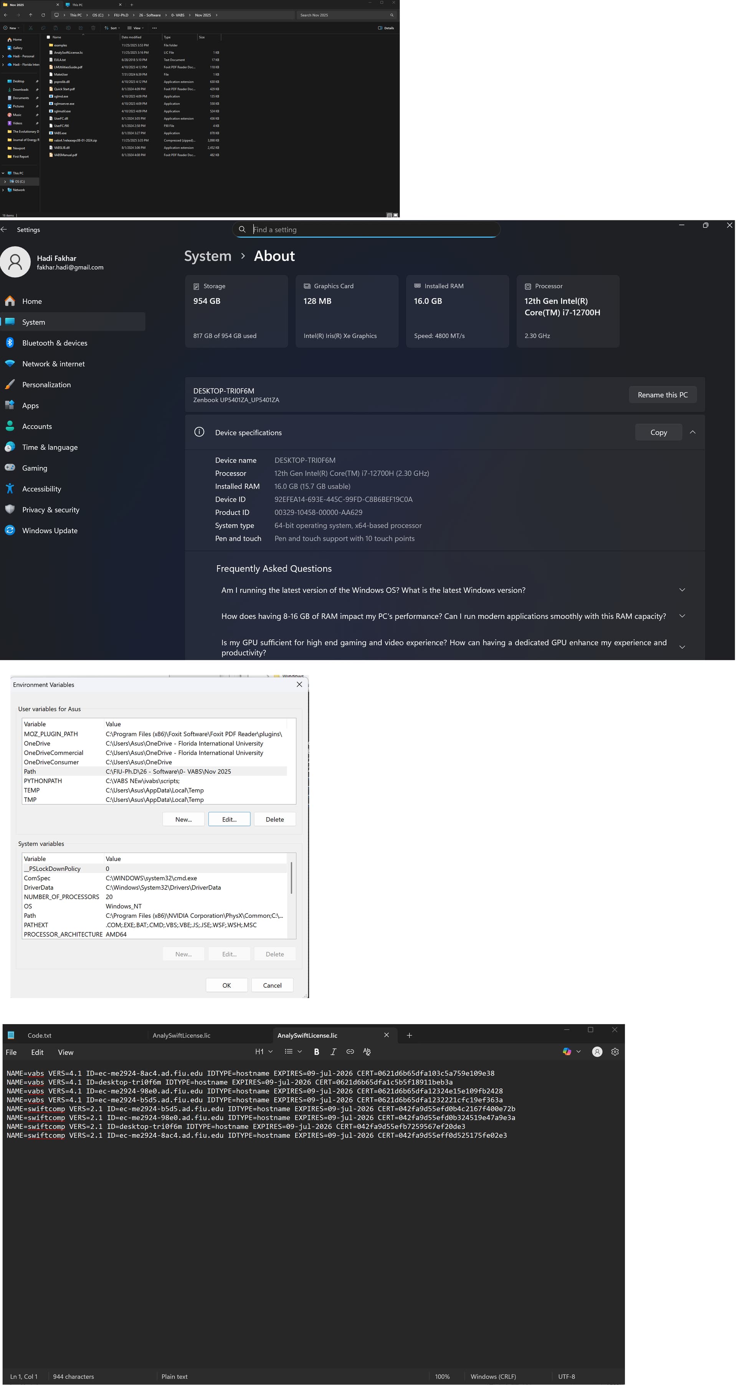Open the Explorer Details pane

[x=386, y=28]
